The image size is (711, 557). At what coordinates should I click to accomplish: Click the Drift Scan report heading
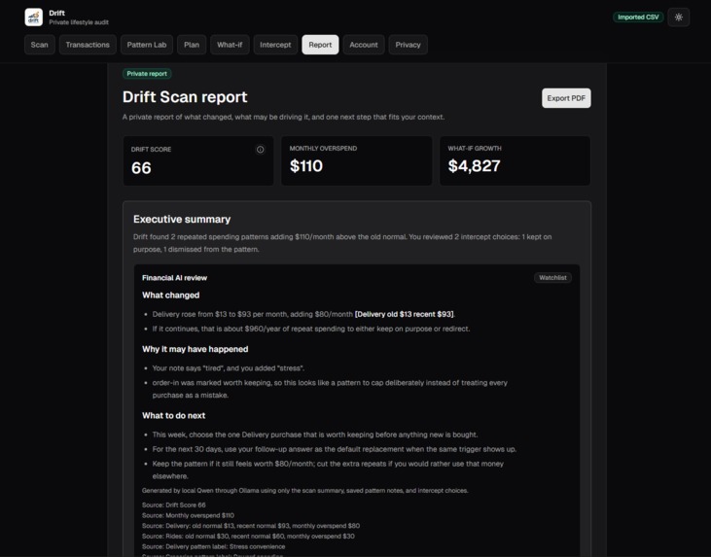point(185,97)
